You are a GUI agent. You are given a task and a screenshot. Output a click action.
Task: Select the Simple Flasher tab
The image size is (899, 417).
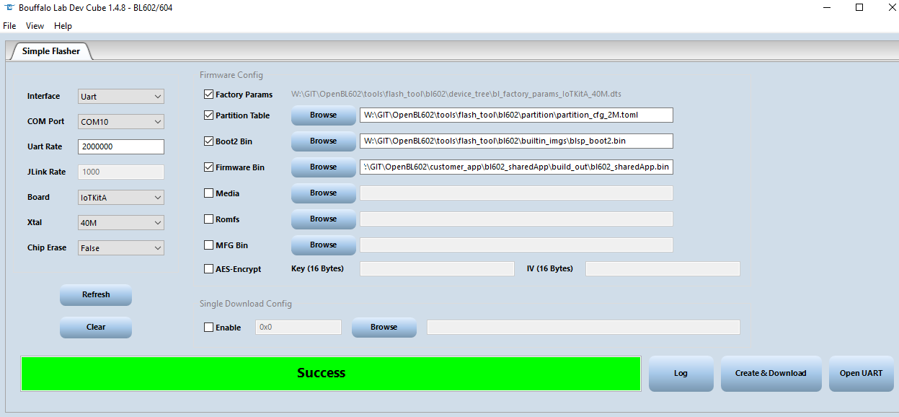50,51
